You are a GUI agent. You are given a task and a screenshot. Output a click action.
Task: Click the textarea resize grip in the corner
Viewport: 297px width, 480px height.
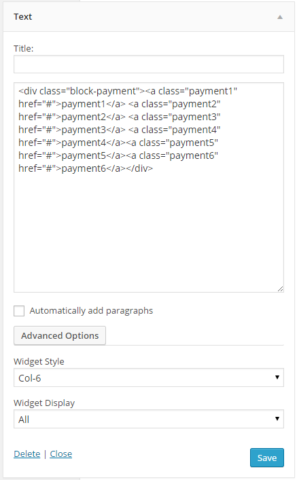coord(280,289)
